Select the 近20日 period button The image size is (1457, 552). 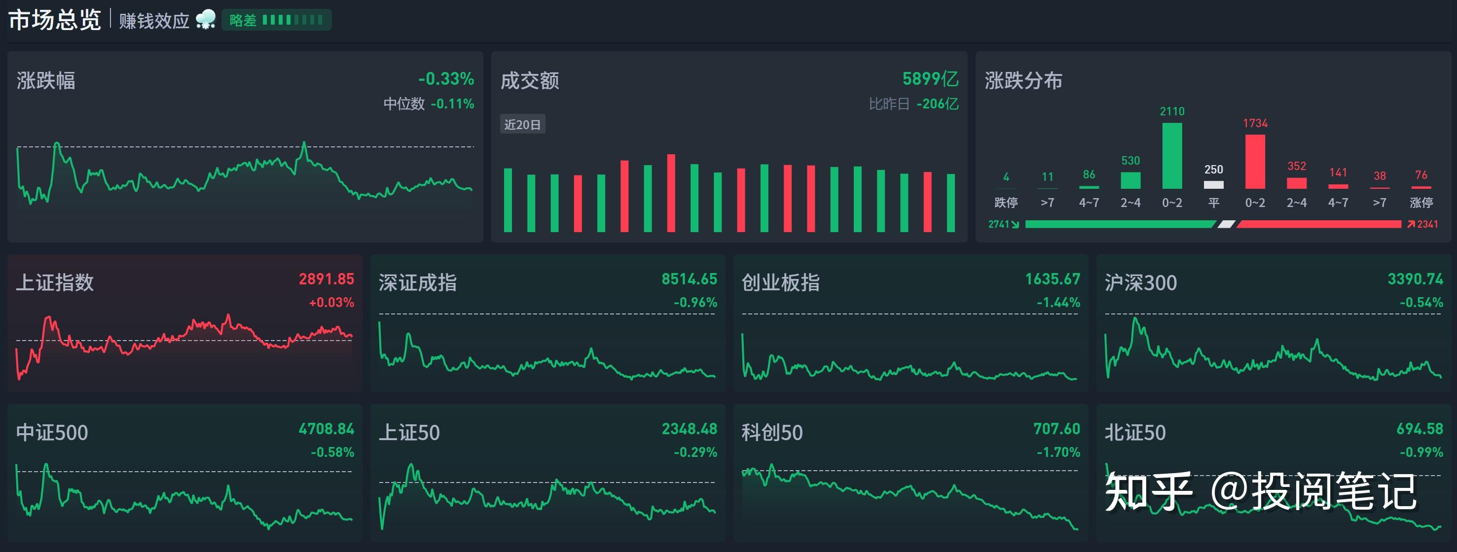(x=523, y=124)
